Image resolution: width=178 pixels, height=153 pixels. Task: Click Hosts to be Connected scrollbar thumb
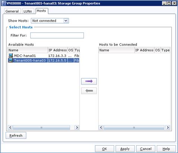click(x=134, y=128)
